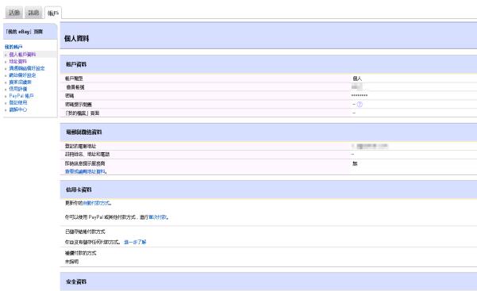Open the 活動 tab

pyautogui.click(x=14, y=13)
